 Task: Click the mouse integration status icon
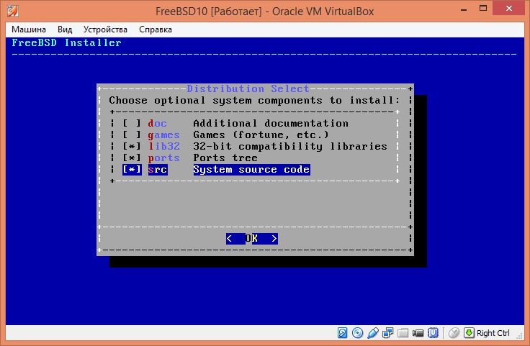click(454, 333)
